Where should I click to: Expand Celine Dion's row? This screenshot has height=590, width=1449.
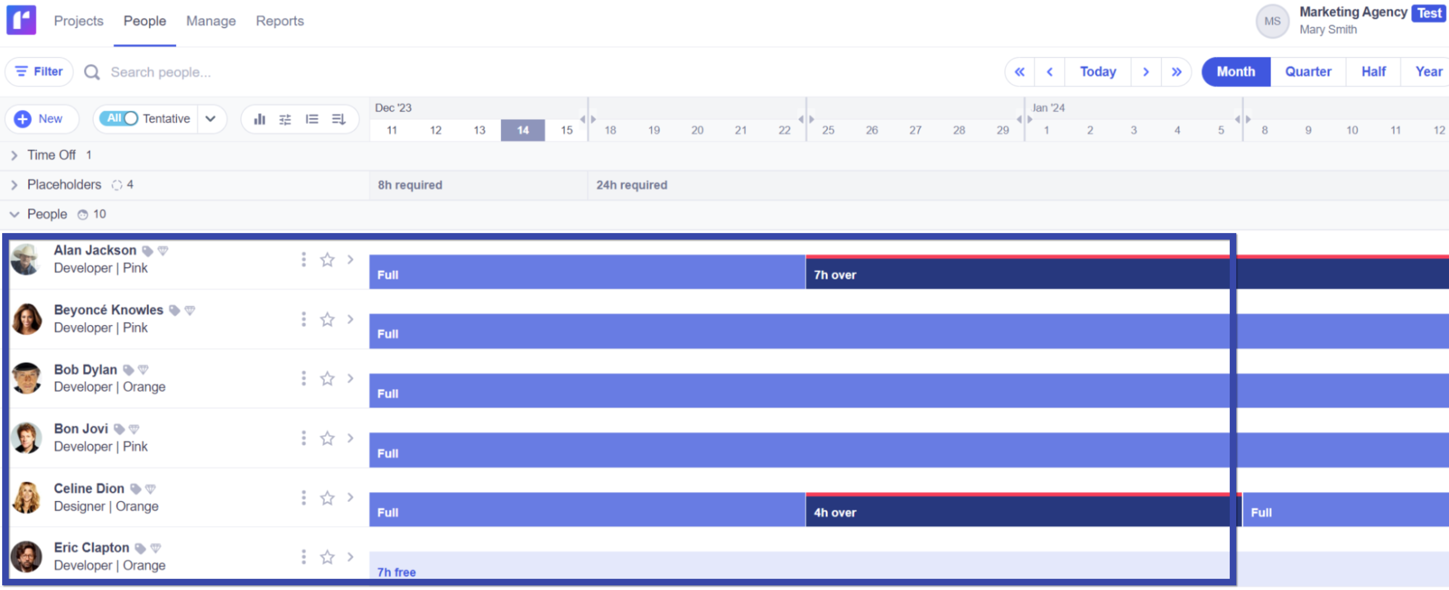tap(350, 498)
